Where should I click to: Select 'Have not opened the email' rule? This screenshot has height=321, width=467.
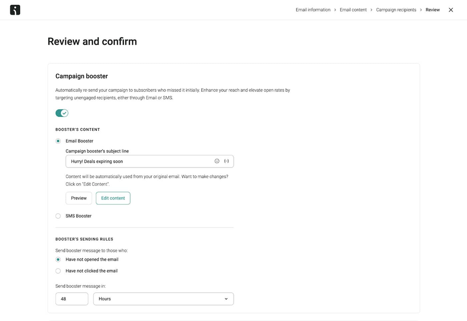(x=58, y=259)
